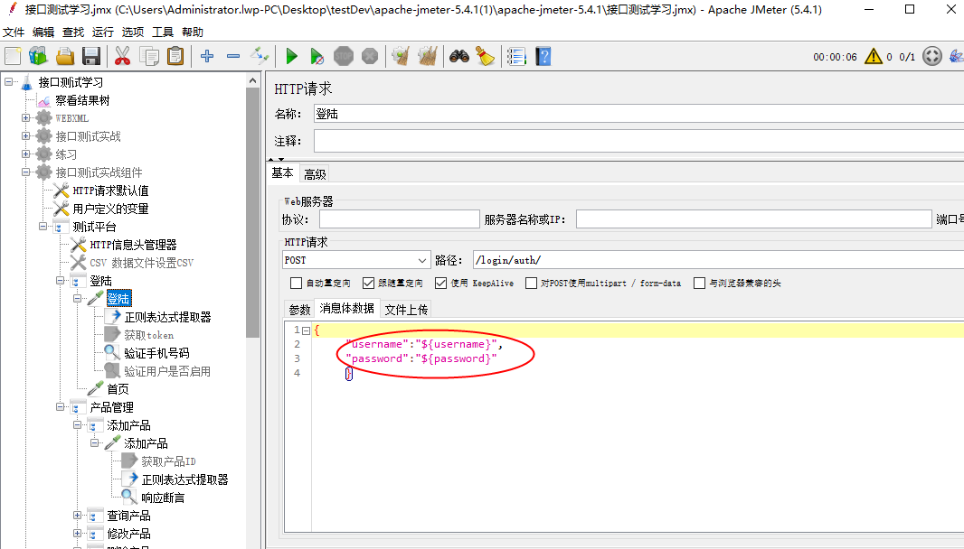Viewport: 964px width, 549px height.
Task: Select 察看结果树 in tree
Action: coord(82,100)
